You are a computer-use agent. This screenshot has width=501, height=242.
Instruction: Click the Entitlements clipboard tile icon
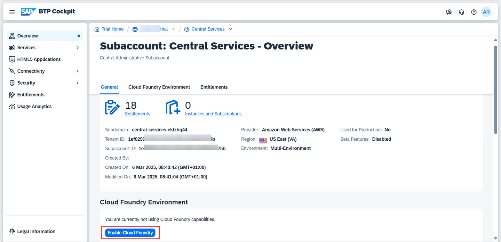pos(112,108)
